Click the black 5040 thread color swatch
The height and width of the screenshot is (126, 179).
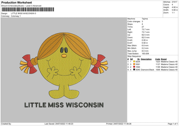pyautogui.click(x=134, y=70)
